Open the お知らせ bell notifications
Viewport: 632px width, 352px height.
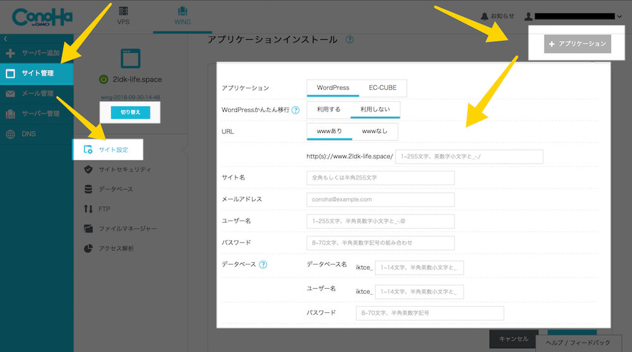click(497, 16)
